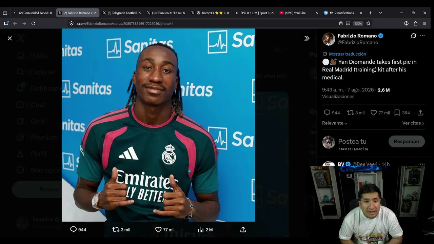
Task: Click the enlarged Yan Diomande photo
Action: [x=158, y=125]
